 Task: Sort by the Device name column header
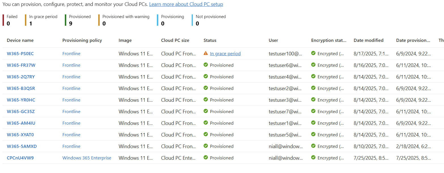[x=20, y=40]
